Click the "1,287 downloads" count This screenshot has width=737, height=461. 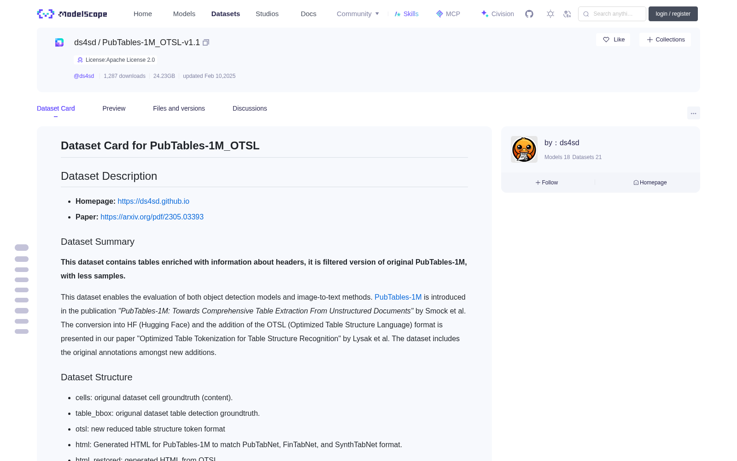[x=124, y=76]
